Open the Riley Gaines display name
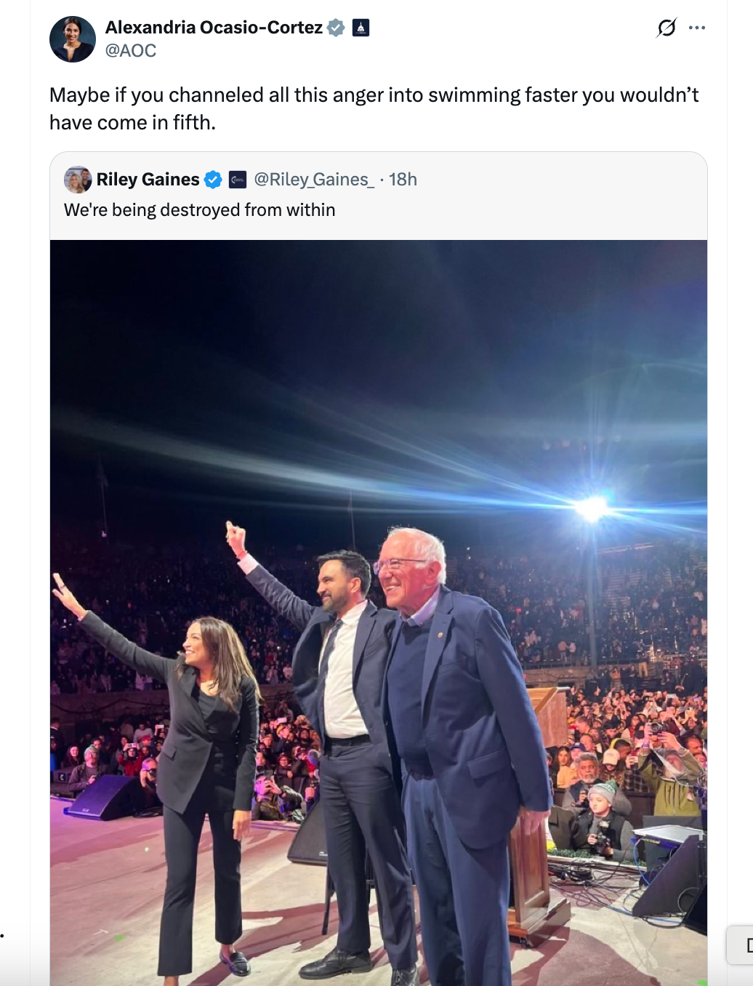753x986 pixels. tap(148, 180)
